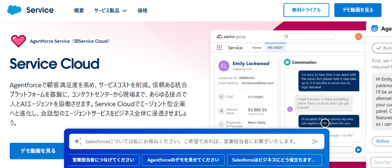Click the Service brand text
Screen dimensions: 392x168
40,10
